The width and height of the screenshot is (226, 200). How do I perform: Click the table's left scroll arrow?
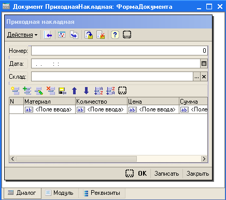(x=12, y=159)
